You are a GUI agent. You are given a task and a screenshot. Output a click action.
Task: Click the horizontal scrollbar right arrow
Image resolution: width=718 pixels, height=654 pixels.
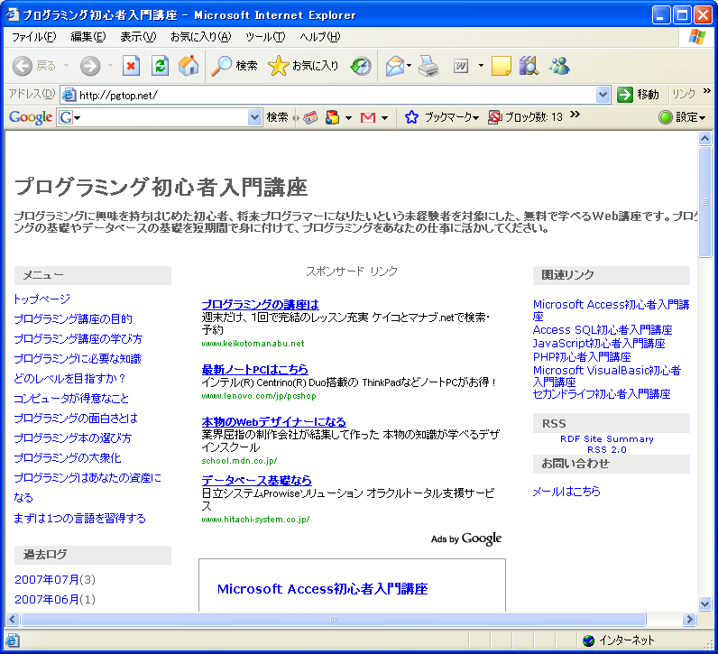[689, 619]
